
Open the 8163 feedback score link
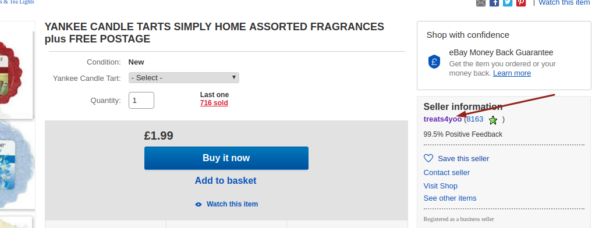[x=475, y=119]
